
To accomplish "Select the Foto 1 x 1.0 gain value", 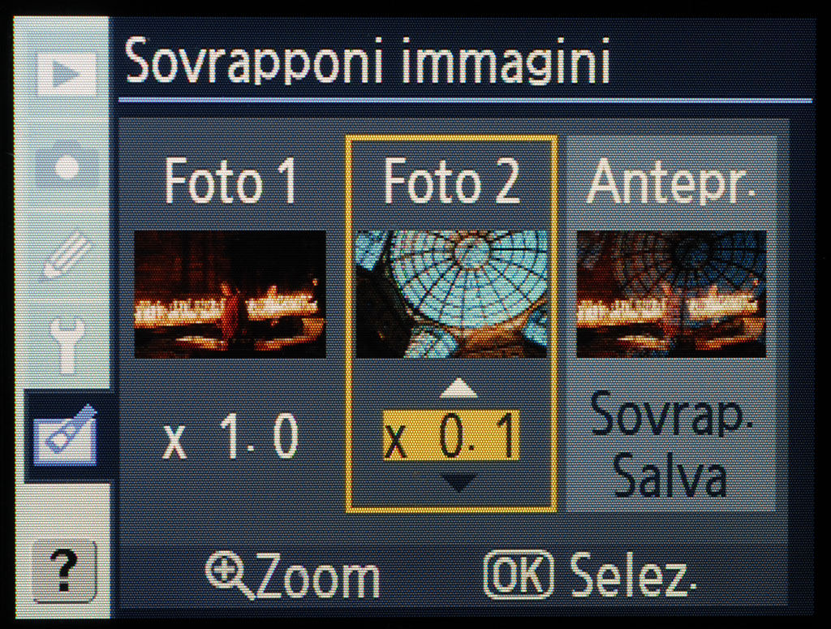I will [x=231, y=436].
